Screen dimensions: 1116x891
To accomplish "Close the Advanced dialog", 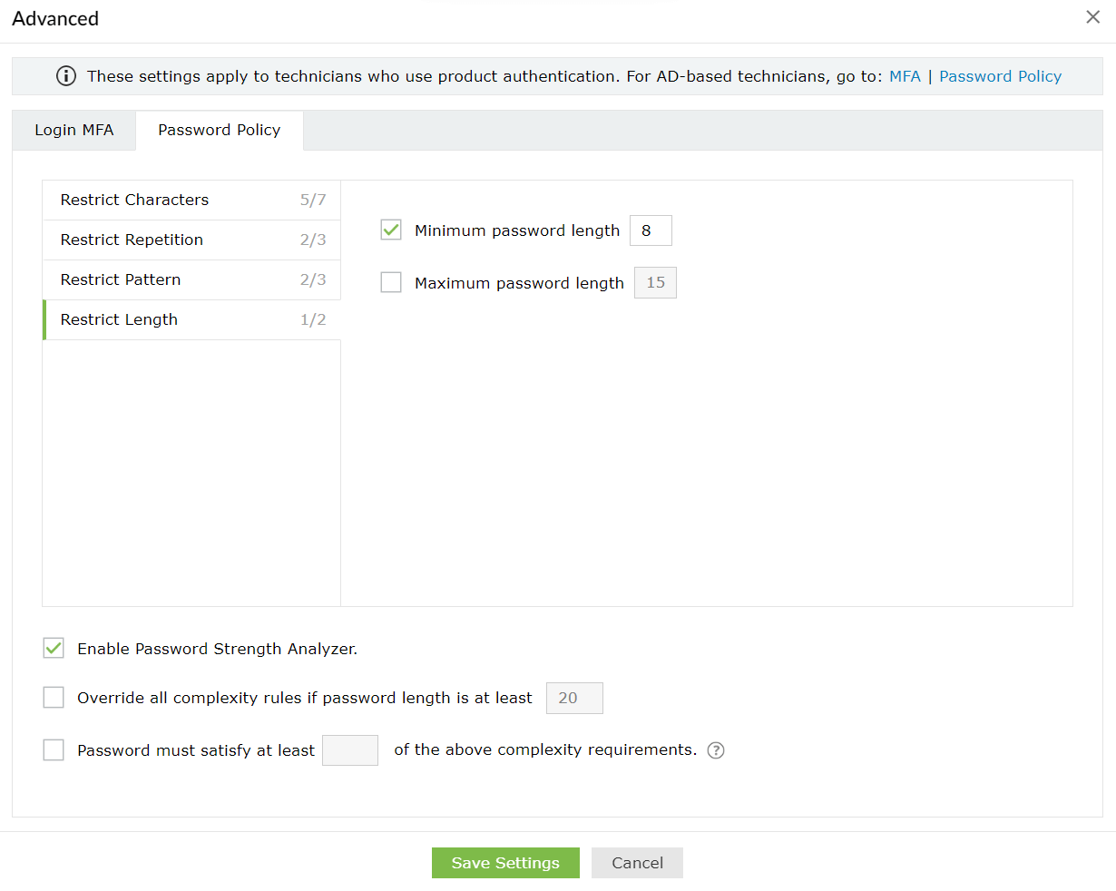I will [x=1092, y=17].
